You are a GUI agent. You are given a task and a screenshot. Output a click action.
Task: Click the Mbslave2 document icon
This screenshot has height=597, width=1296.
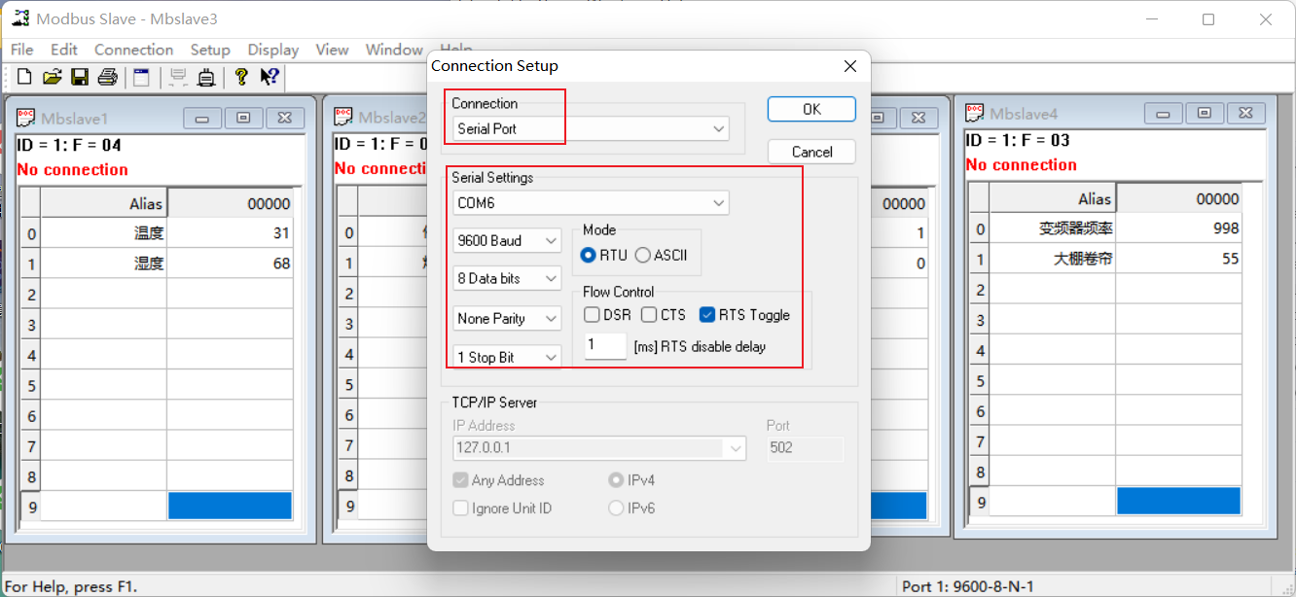pos(343,117)
